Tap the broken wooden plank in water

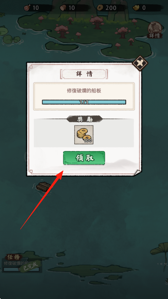click(43, 186)
